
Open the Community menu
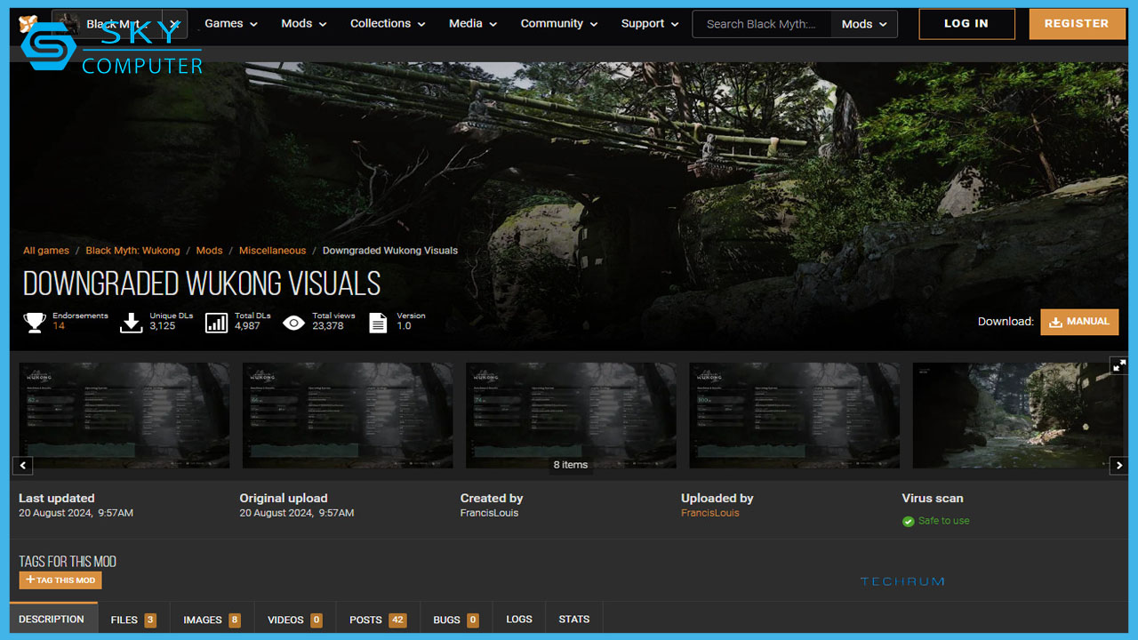click(558, 24)
